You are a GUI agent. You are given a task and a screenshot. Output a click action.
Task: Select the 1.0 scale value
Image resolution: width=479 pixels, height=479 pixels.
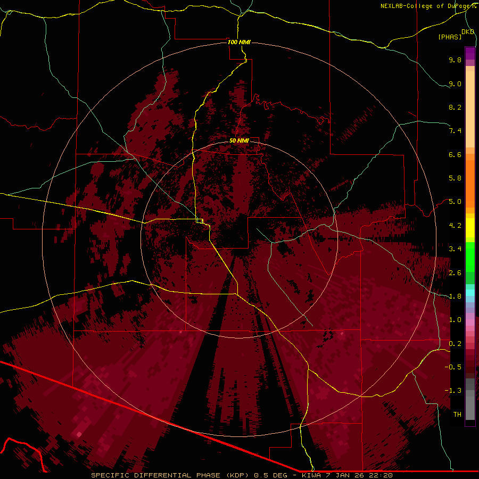[x=455, y=320]
